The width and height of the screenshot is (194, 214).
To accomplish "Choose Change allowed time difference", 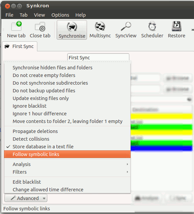I will point(67,189).
